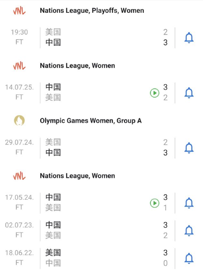Open Olympic Games Women, Group A heading
This screenshot has width=203, height=273.
[91, 121]
